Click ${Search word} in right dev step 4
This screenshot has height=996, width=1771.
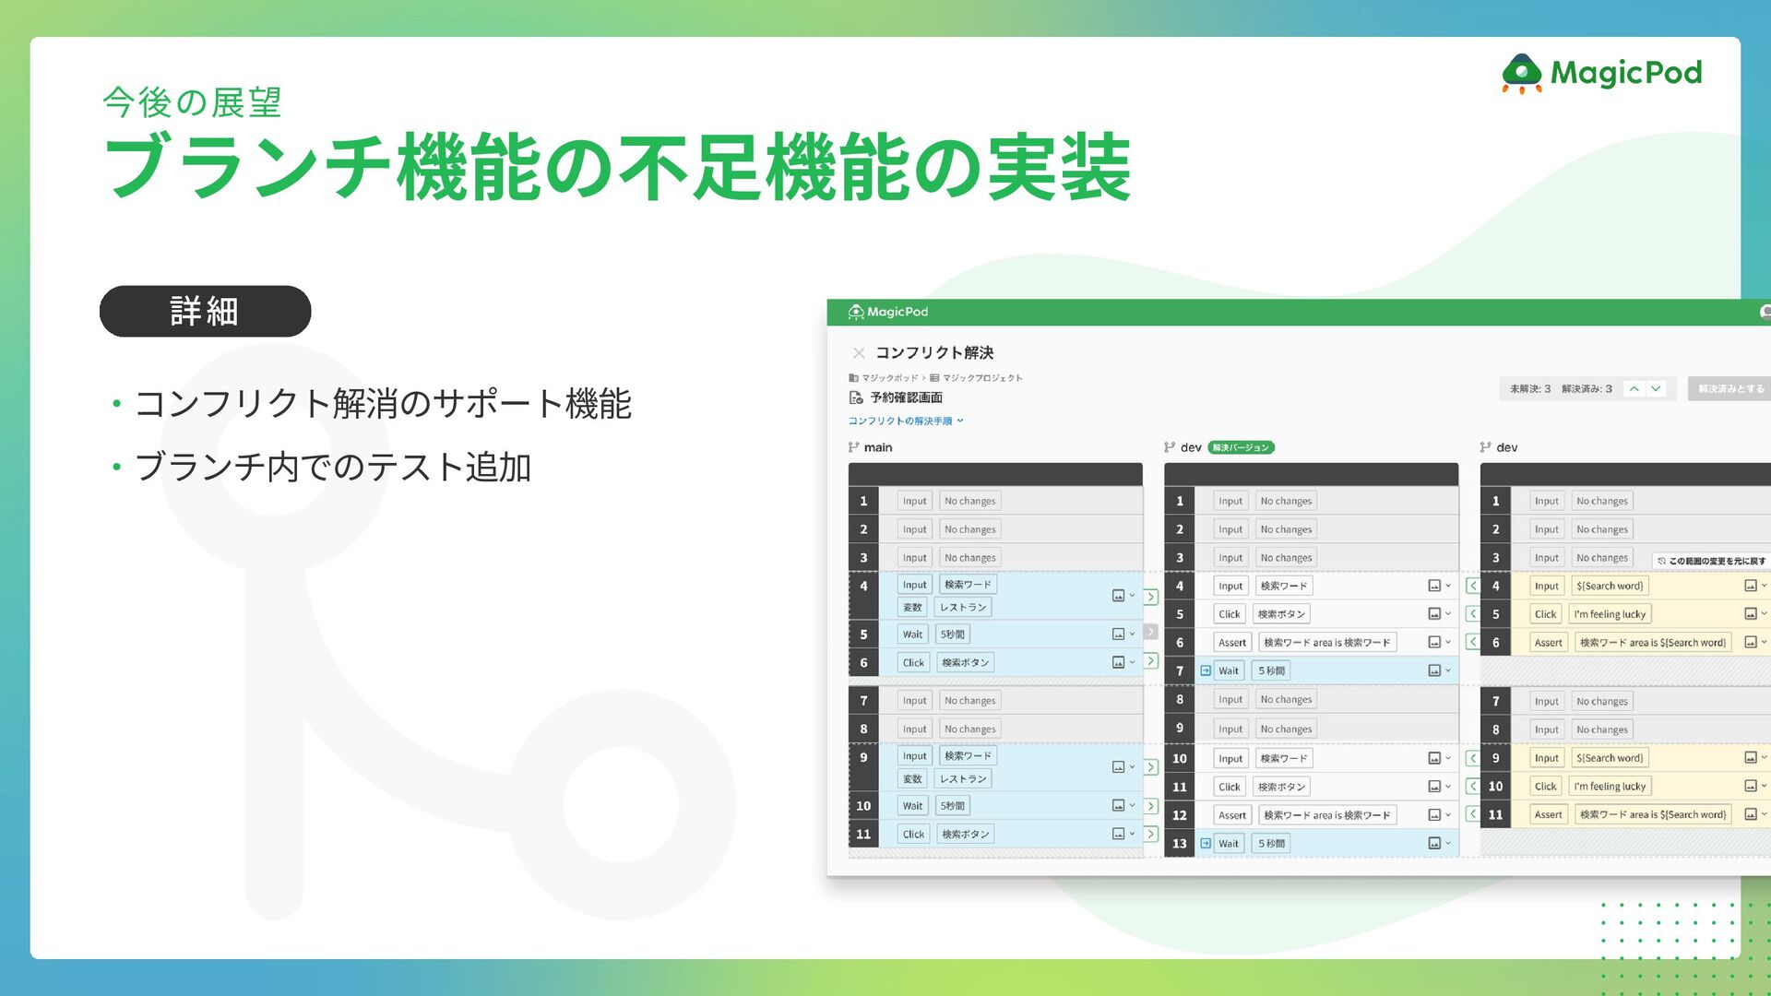tap(1610, 586)
